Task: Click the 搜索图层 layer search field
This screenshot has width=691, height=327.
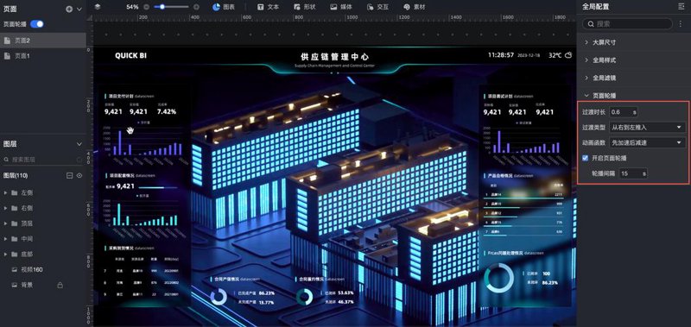Action: click(x=42, y=160)
